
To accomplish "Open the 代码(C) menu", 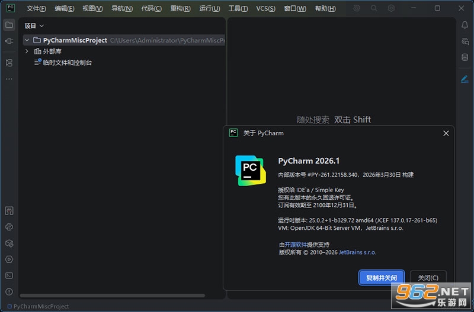I will (x=152, y=8).
